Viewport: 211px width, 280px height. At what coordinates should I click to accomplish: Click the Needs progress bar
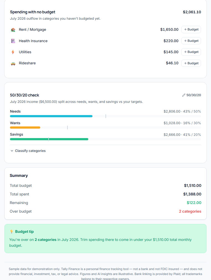tap(105, 116)
